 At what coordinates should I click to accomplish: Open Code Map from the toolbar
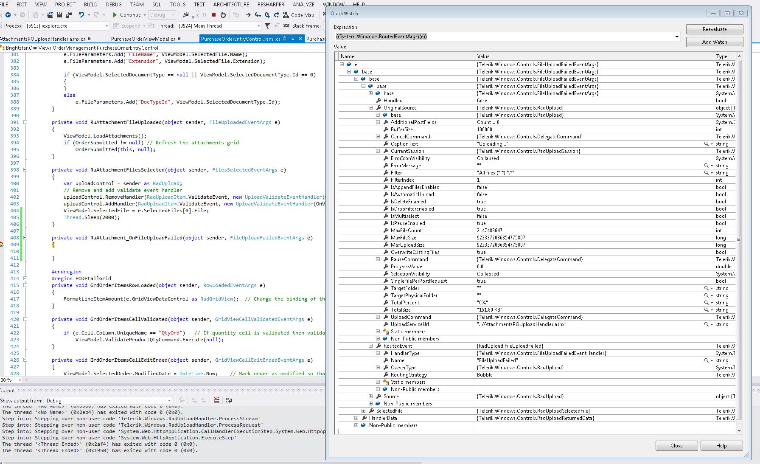299,15
